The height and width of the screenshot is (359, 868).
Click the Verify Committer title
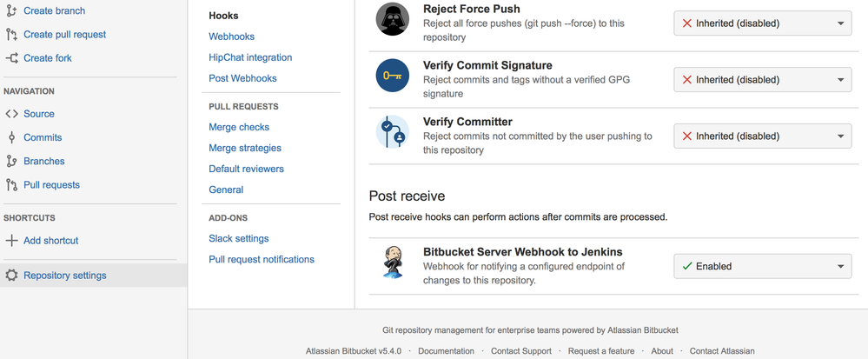pyautogui.click(x=467, y=122)
